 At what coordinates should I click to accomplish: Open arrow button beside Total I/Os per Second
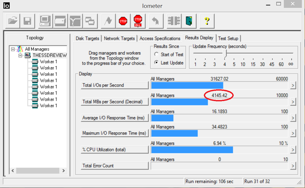pos(293,85)
